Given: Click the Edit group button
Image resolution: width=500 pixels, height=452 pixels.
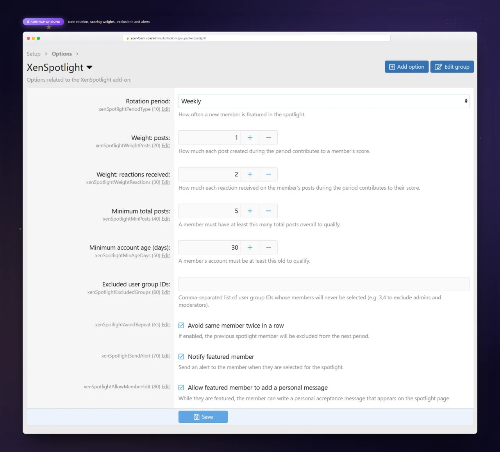Looking at the screenshot, I should pos(452,67).
